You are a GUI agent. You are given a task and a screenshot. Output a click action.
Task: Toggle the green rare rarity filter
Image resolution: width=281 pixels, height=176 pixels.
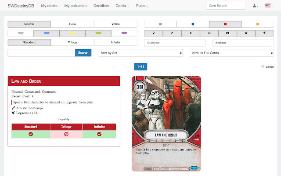tap(98, 33)
